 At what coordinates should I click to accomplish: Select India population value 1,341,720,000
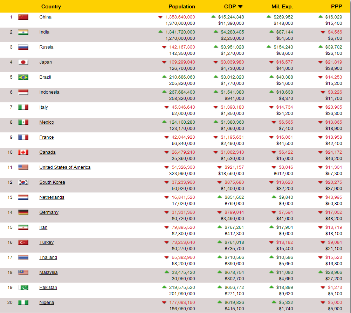pos(180,32)
